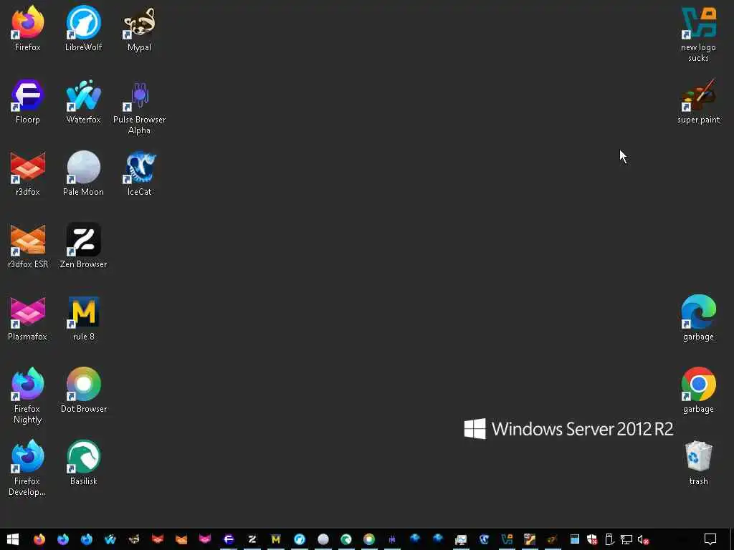Click the blue window system tray icon
734x550 pixels.
coord(575,540)
